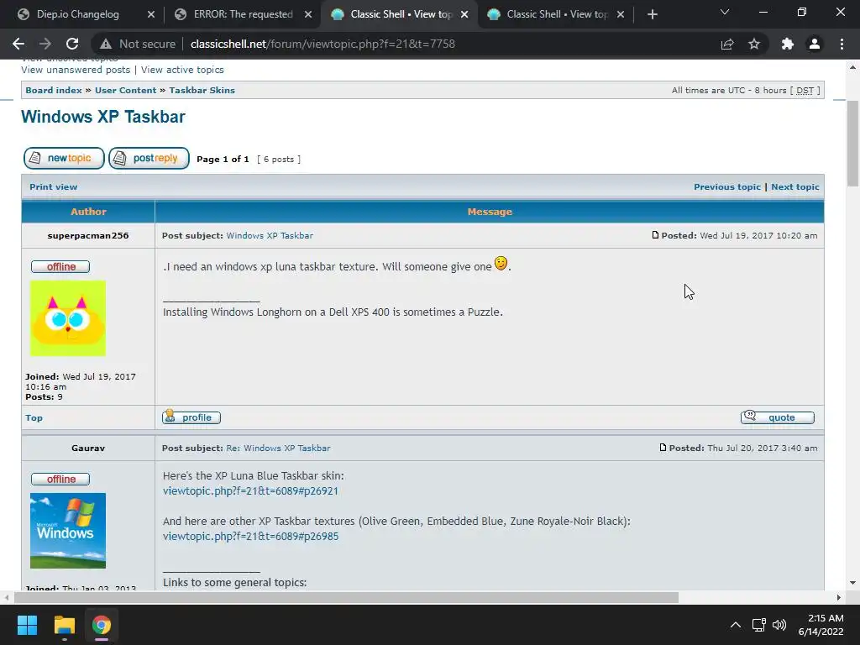
Task: Close the active Classic Shell tab
Action: point(464,14)
